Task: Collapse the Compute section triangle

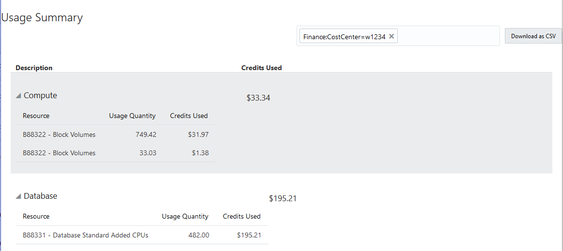Action: 18,96
